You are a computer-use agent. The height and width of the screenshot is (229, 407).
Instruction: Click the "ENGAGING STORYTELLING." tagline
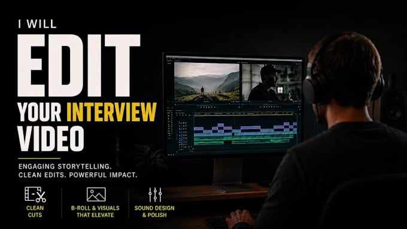pos(65,166)
